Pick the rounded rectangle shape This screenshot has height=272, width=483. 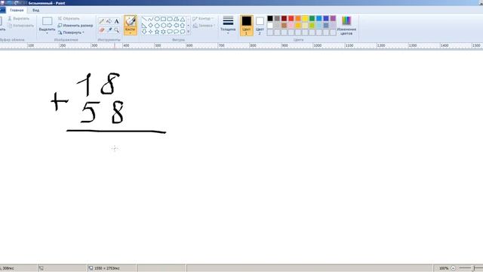[x=170, y=19]
